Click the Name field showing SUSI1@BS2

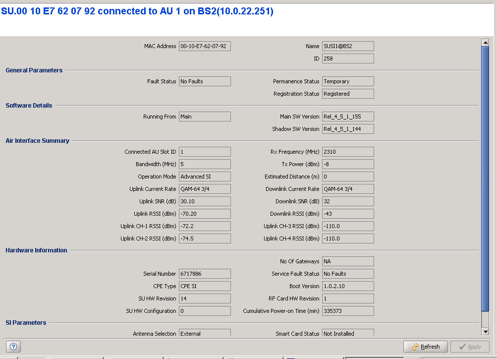(348, 46)
